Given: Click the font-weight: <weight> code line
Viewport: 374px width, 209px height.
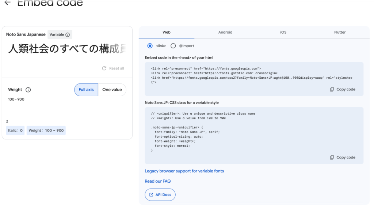Looking at the screenshot, I should 175,141.
